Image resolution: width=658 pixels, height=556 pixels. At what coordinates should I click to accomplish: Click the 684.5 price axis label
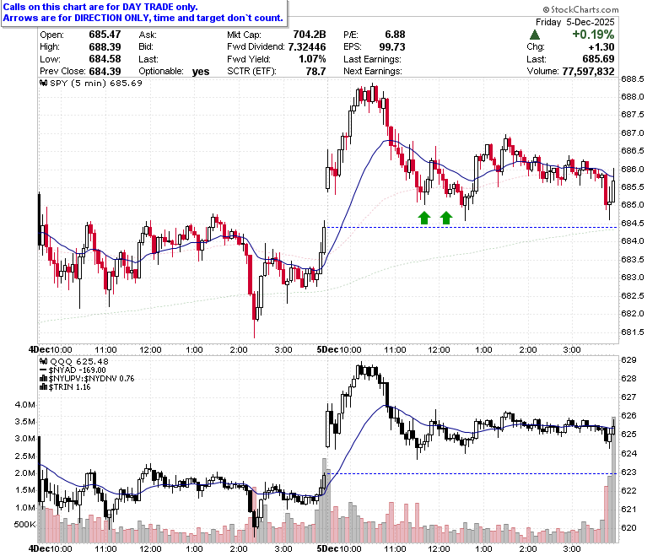coord(633,224)
